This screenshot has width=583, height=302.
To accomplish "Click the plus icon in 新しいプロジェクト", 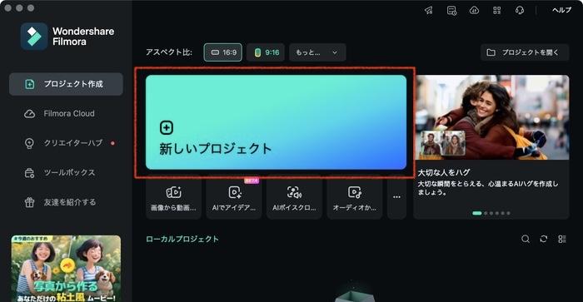I will click(167, 128).
